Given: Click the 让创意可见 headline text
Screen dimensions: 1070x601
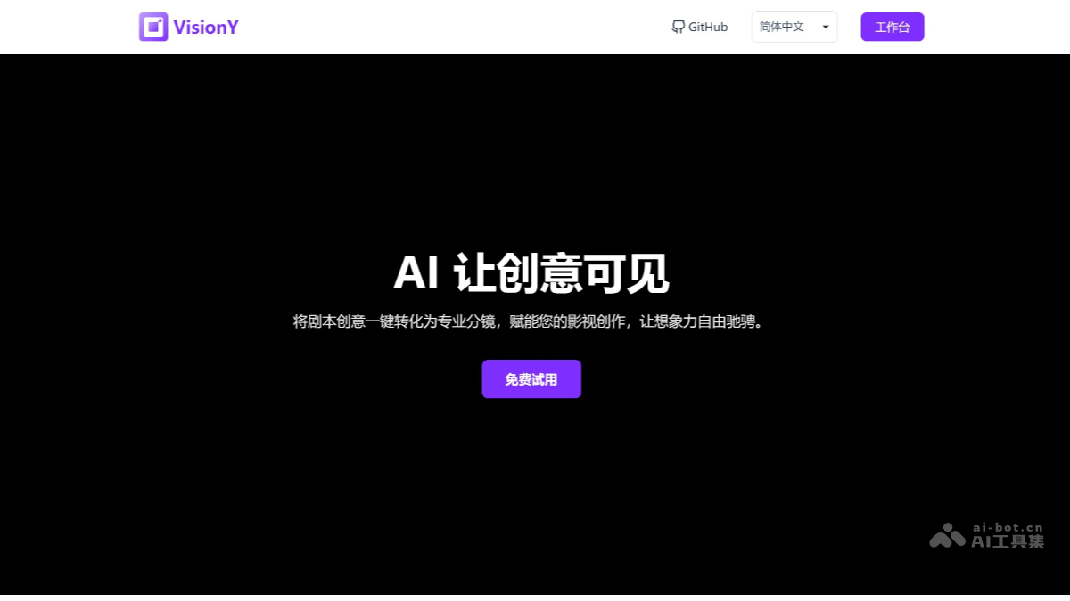Looking at the screenshot, I should (x=561, y=272).
